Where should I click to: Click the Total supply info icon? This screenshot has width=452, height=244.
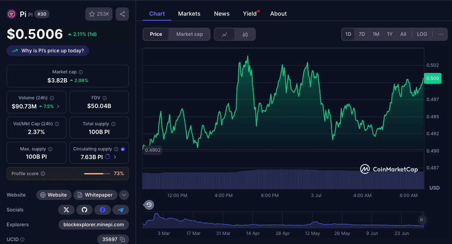(113, 124)
